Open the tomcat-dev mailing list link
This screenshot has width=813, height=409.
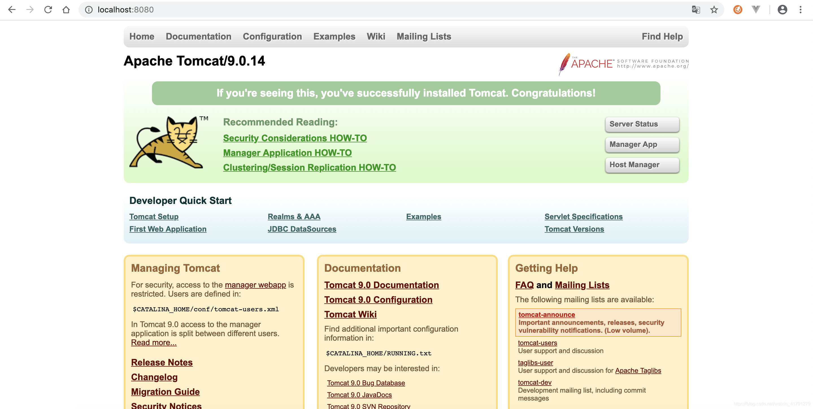click(535, 382)
